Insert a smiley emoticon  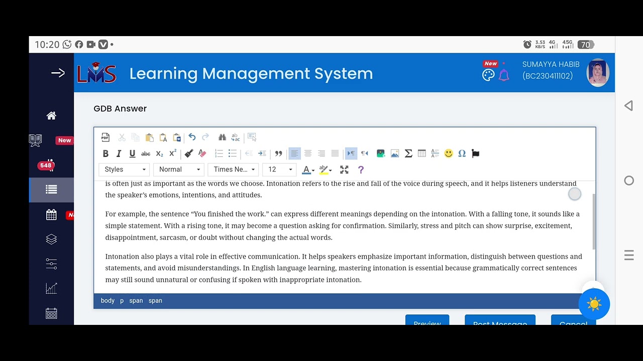(449, 153)
